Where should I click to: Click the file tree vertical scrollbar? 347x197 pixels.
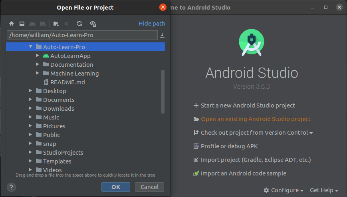pyautogui.click(x=163, y=92)
